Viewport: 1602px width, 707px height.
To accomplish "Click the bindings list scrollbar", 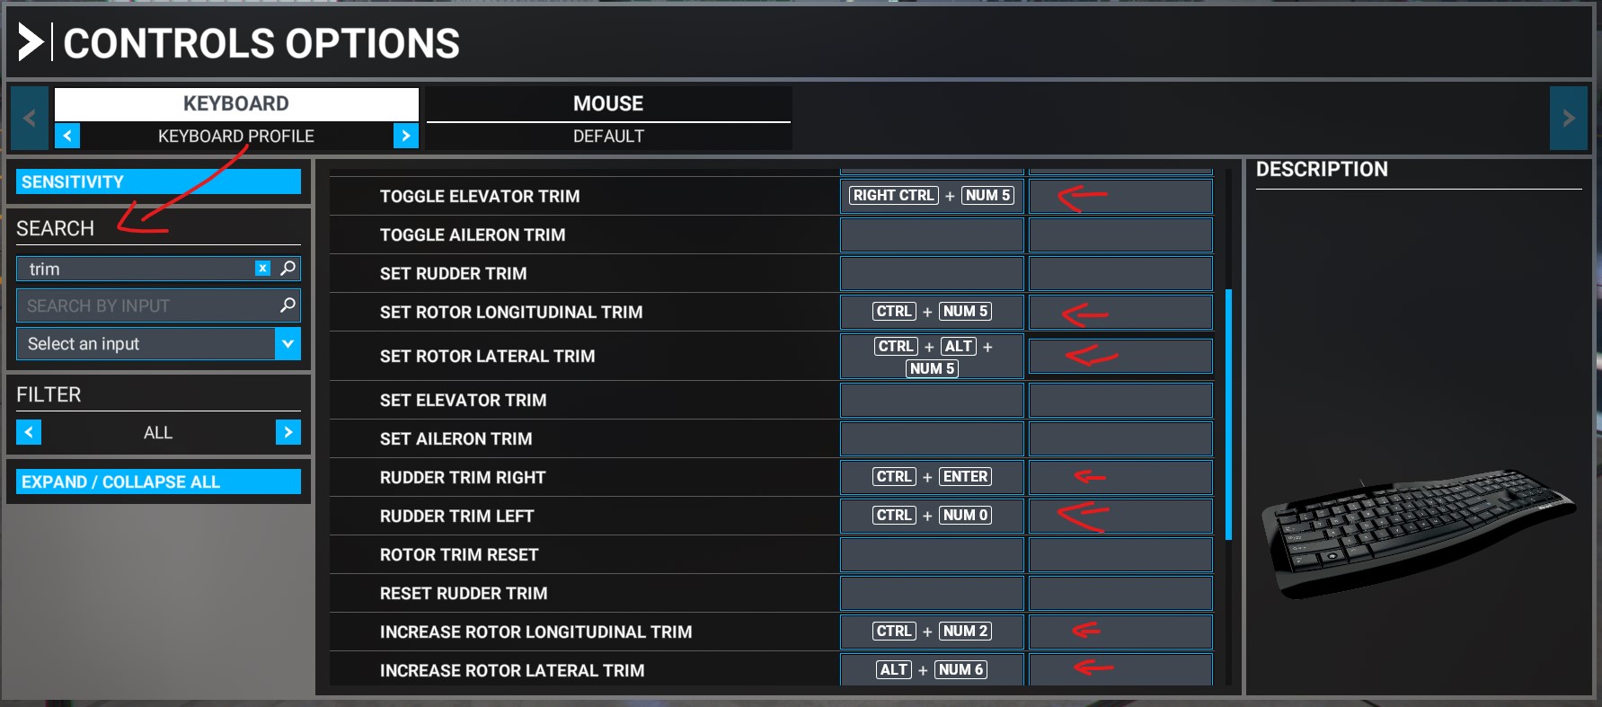I will (x=1228, y=413).
